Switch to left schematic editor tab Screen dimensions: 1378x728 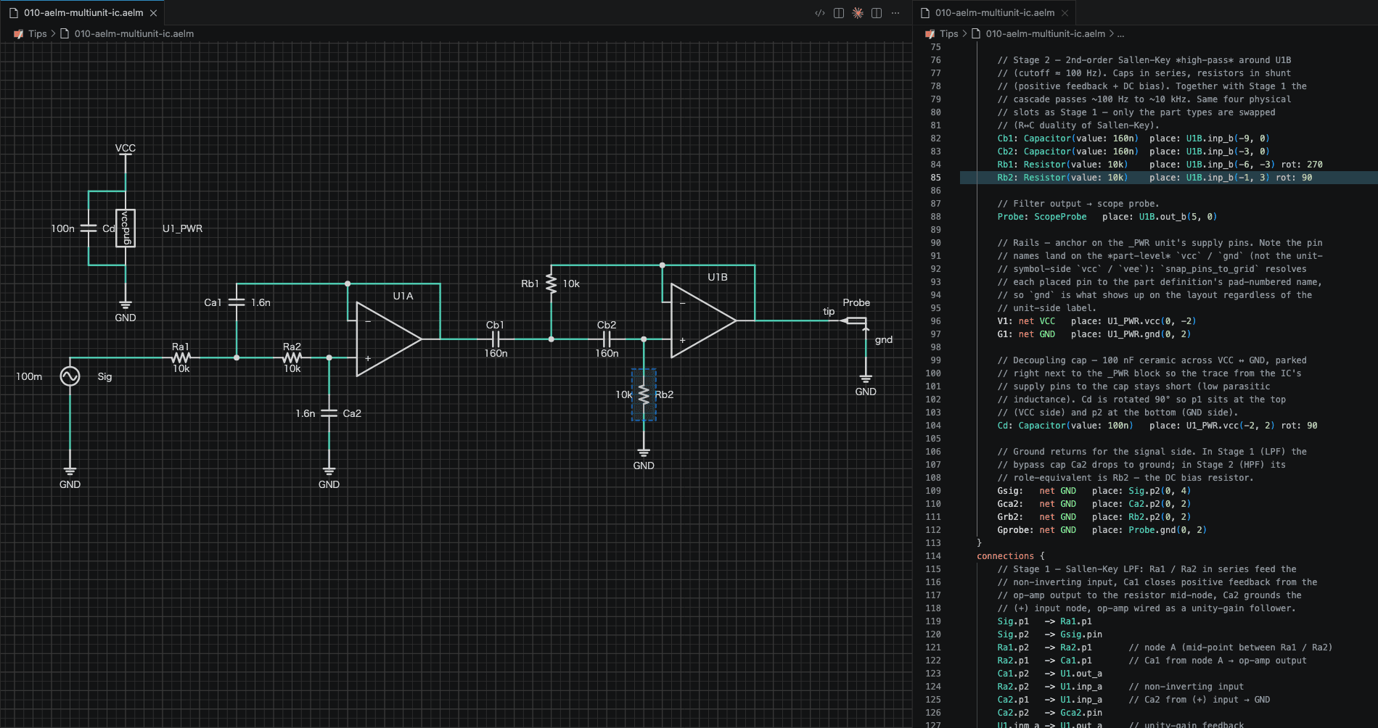(x=83, y=13)
